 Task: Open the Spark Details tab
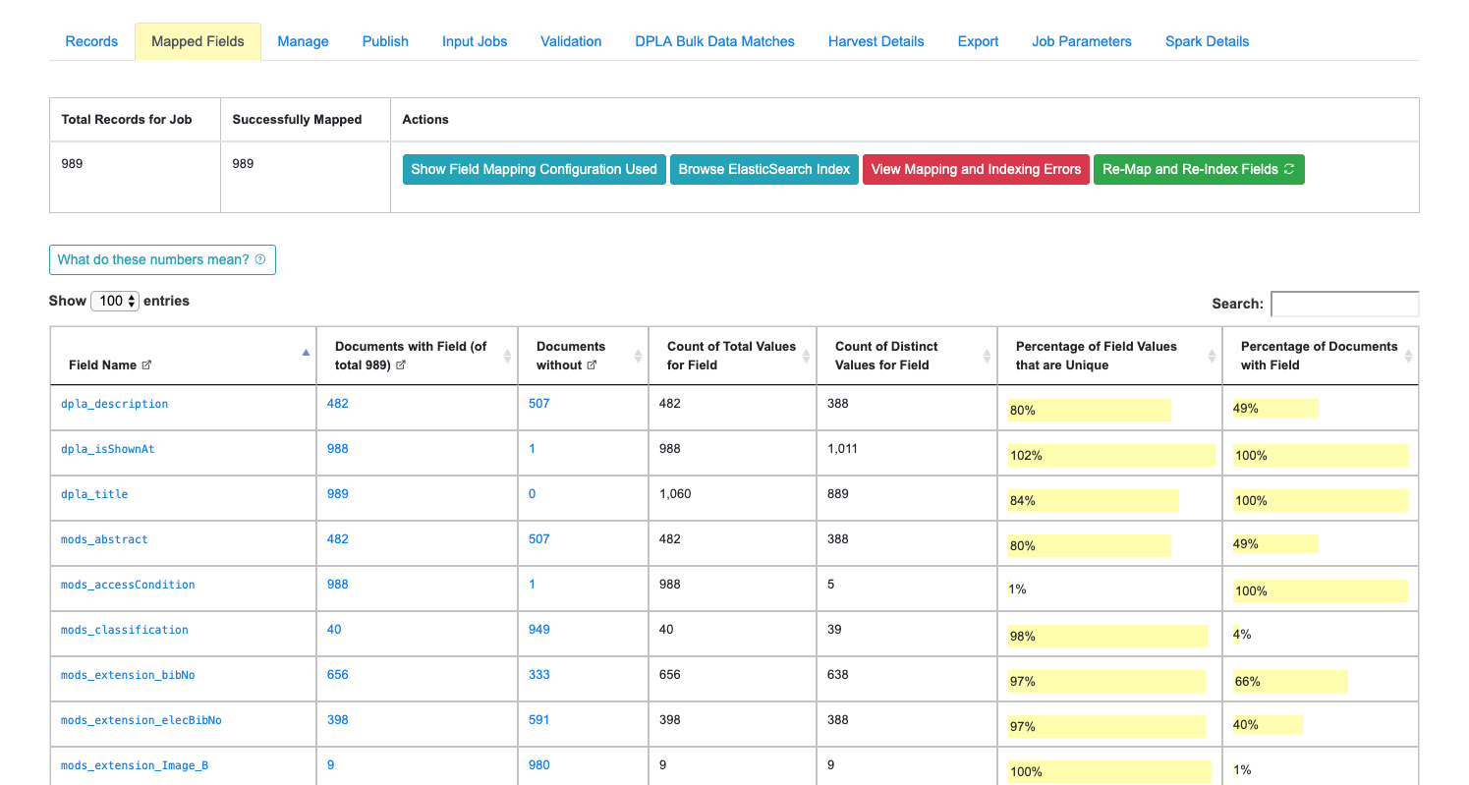point(1207,41)
